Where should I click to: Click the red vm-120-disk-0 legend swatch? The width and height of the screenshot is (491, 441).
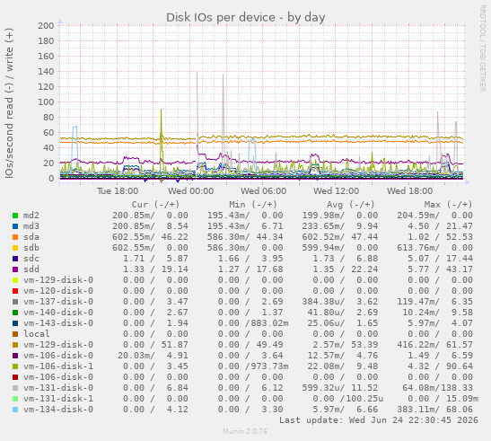coord(15,291)
